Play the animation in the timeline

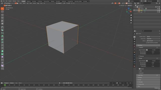coord(68,83)
